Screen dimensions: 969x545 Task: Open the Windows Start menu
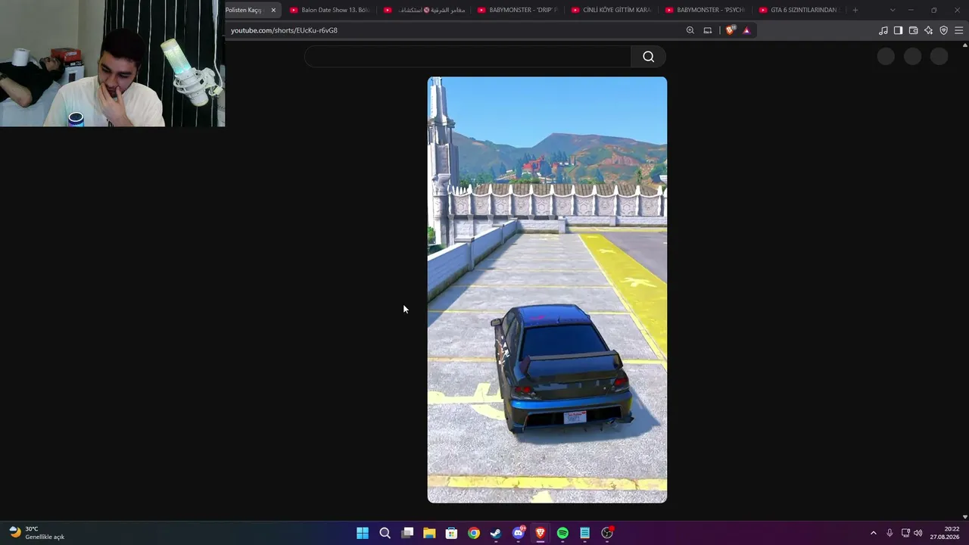click(x=363, y=533)
